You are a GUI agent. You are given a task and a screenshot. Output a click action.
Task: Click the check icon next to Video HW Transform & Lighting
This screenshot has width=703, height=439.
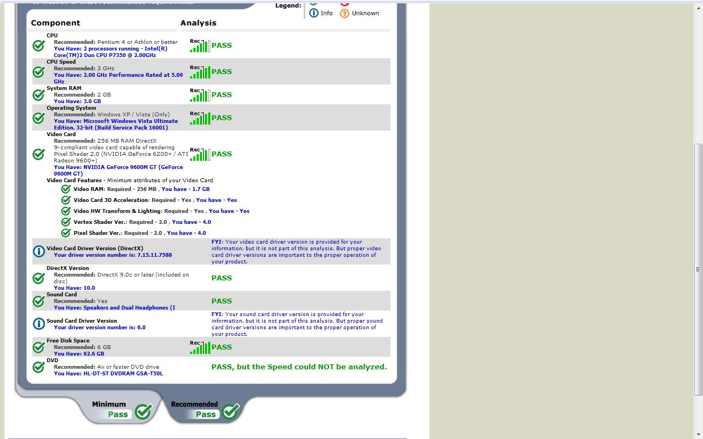click(x=66, y=211)
